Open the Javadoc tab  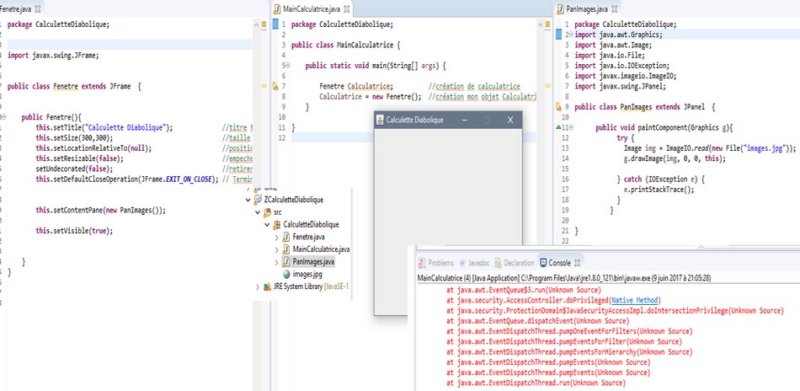click(x=478, y=263)
